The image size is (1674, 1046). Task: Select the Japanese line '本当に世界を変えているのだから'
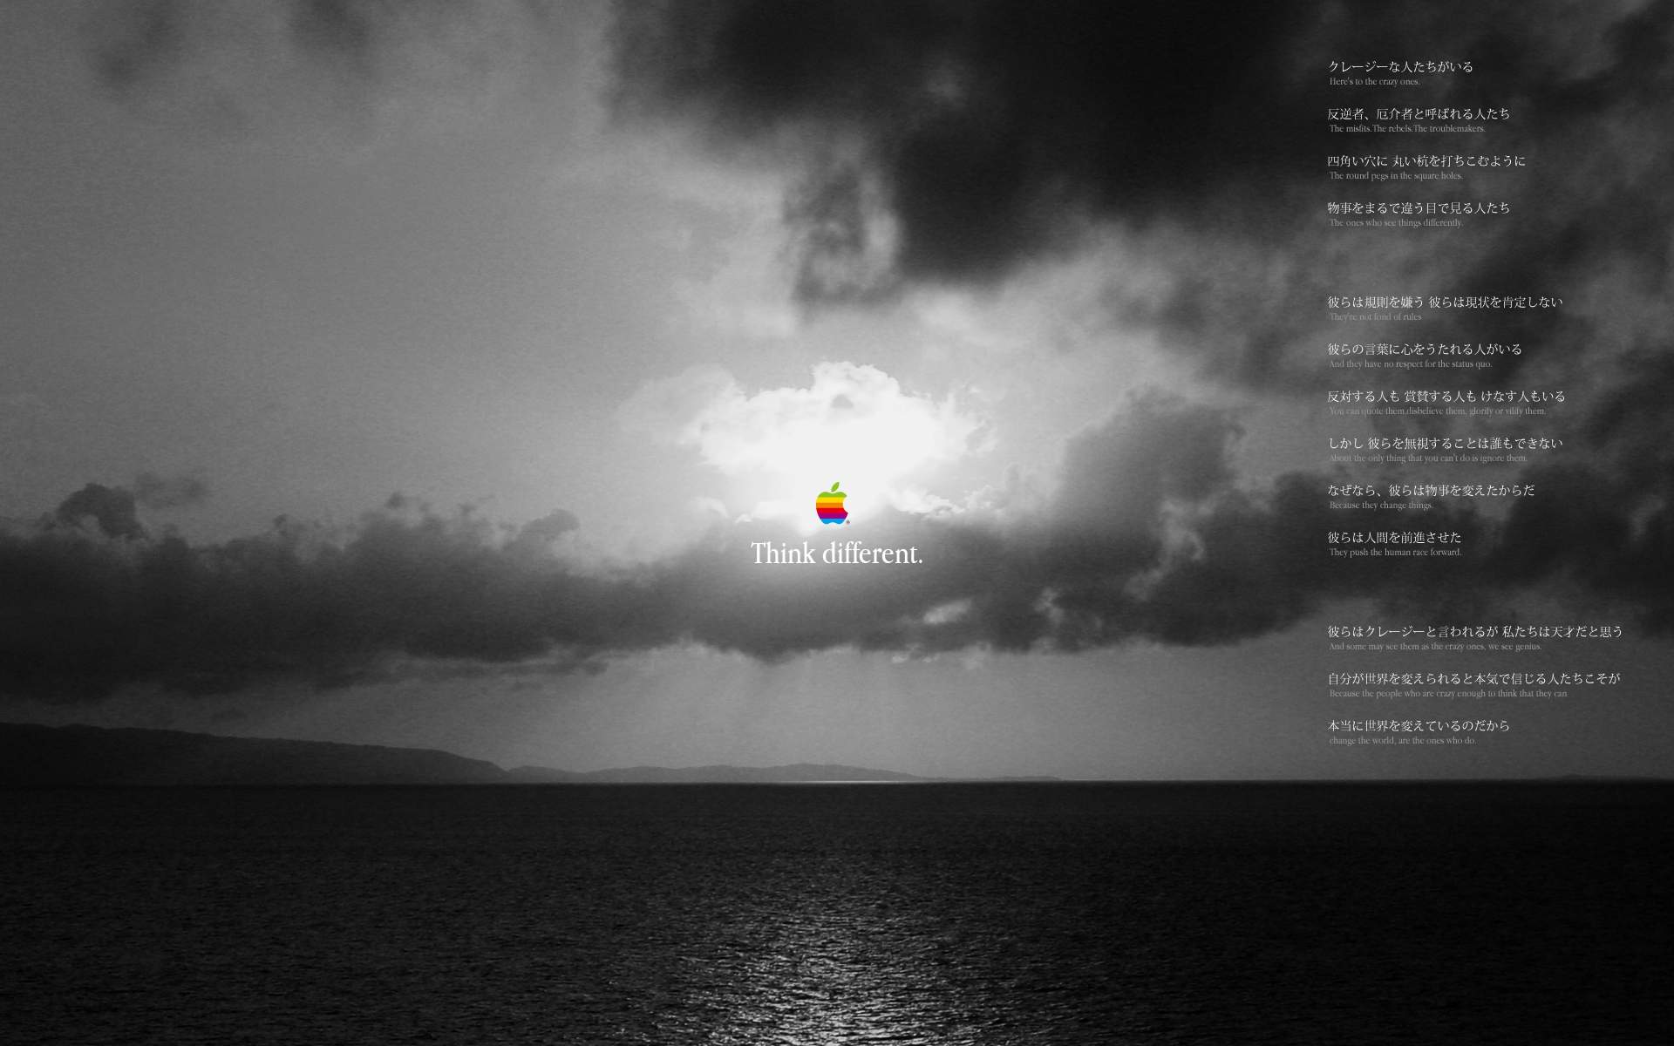click(x=1419, y=725)
